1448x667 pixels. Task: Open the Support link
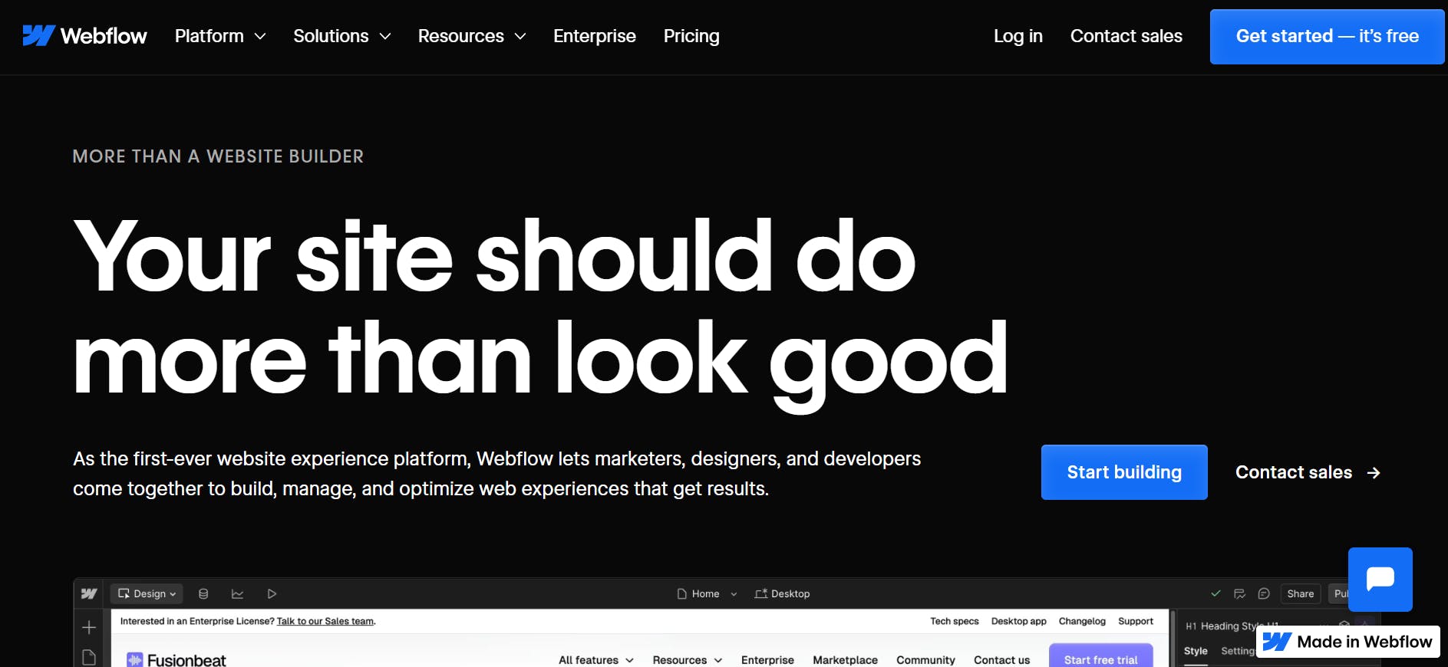click(x=1136, y=621)
